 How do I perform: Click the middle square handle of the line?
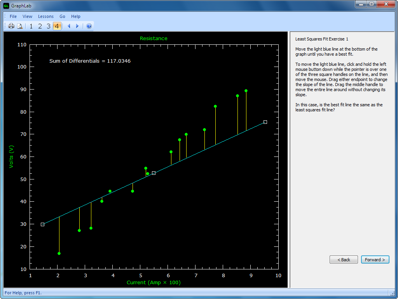pos(154,173)
